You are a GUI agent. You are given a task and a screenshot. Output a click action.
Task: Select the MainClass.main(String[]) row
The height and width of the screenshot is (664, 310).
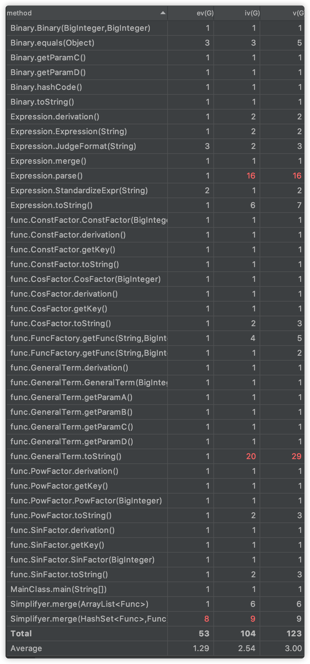pyautogui.click(x=155, y=589)
